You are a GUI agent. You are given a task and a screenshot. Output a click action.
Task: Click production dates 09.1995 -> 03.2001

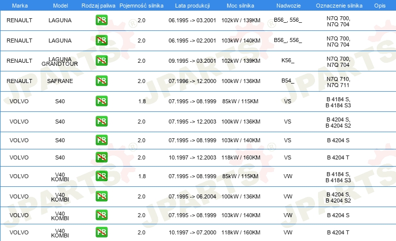tap(192, 61)
